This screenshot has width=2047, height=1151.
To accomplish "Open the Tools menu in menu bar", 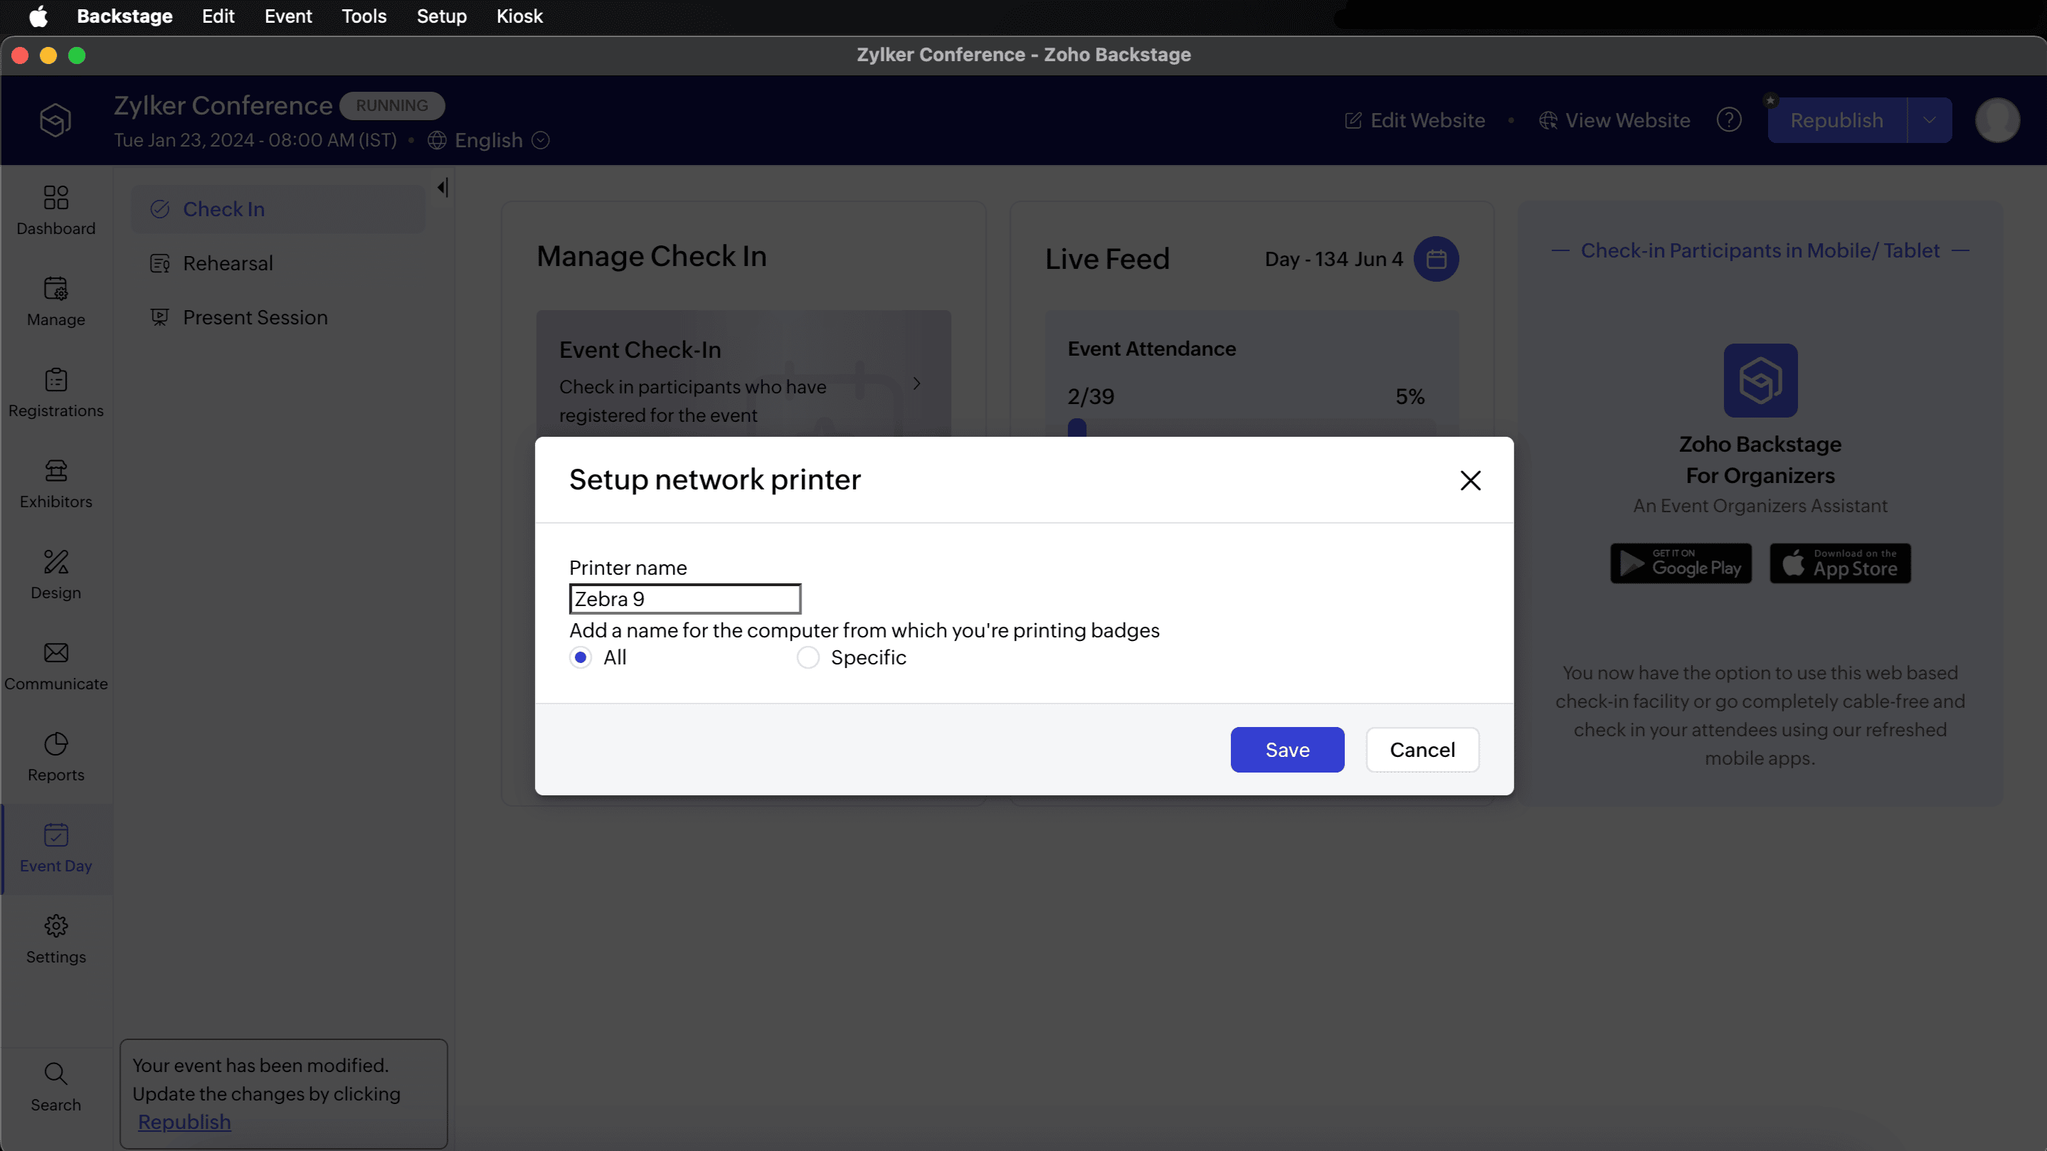I will pyautogui.click(x=363, y=16).
